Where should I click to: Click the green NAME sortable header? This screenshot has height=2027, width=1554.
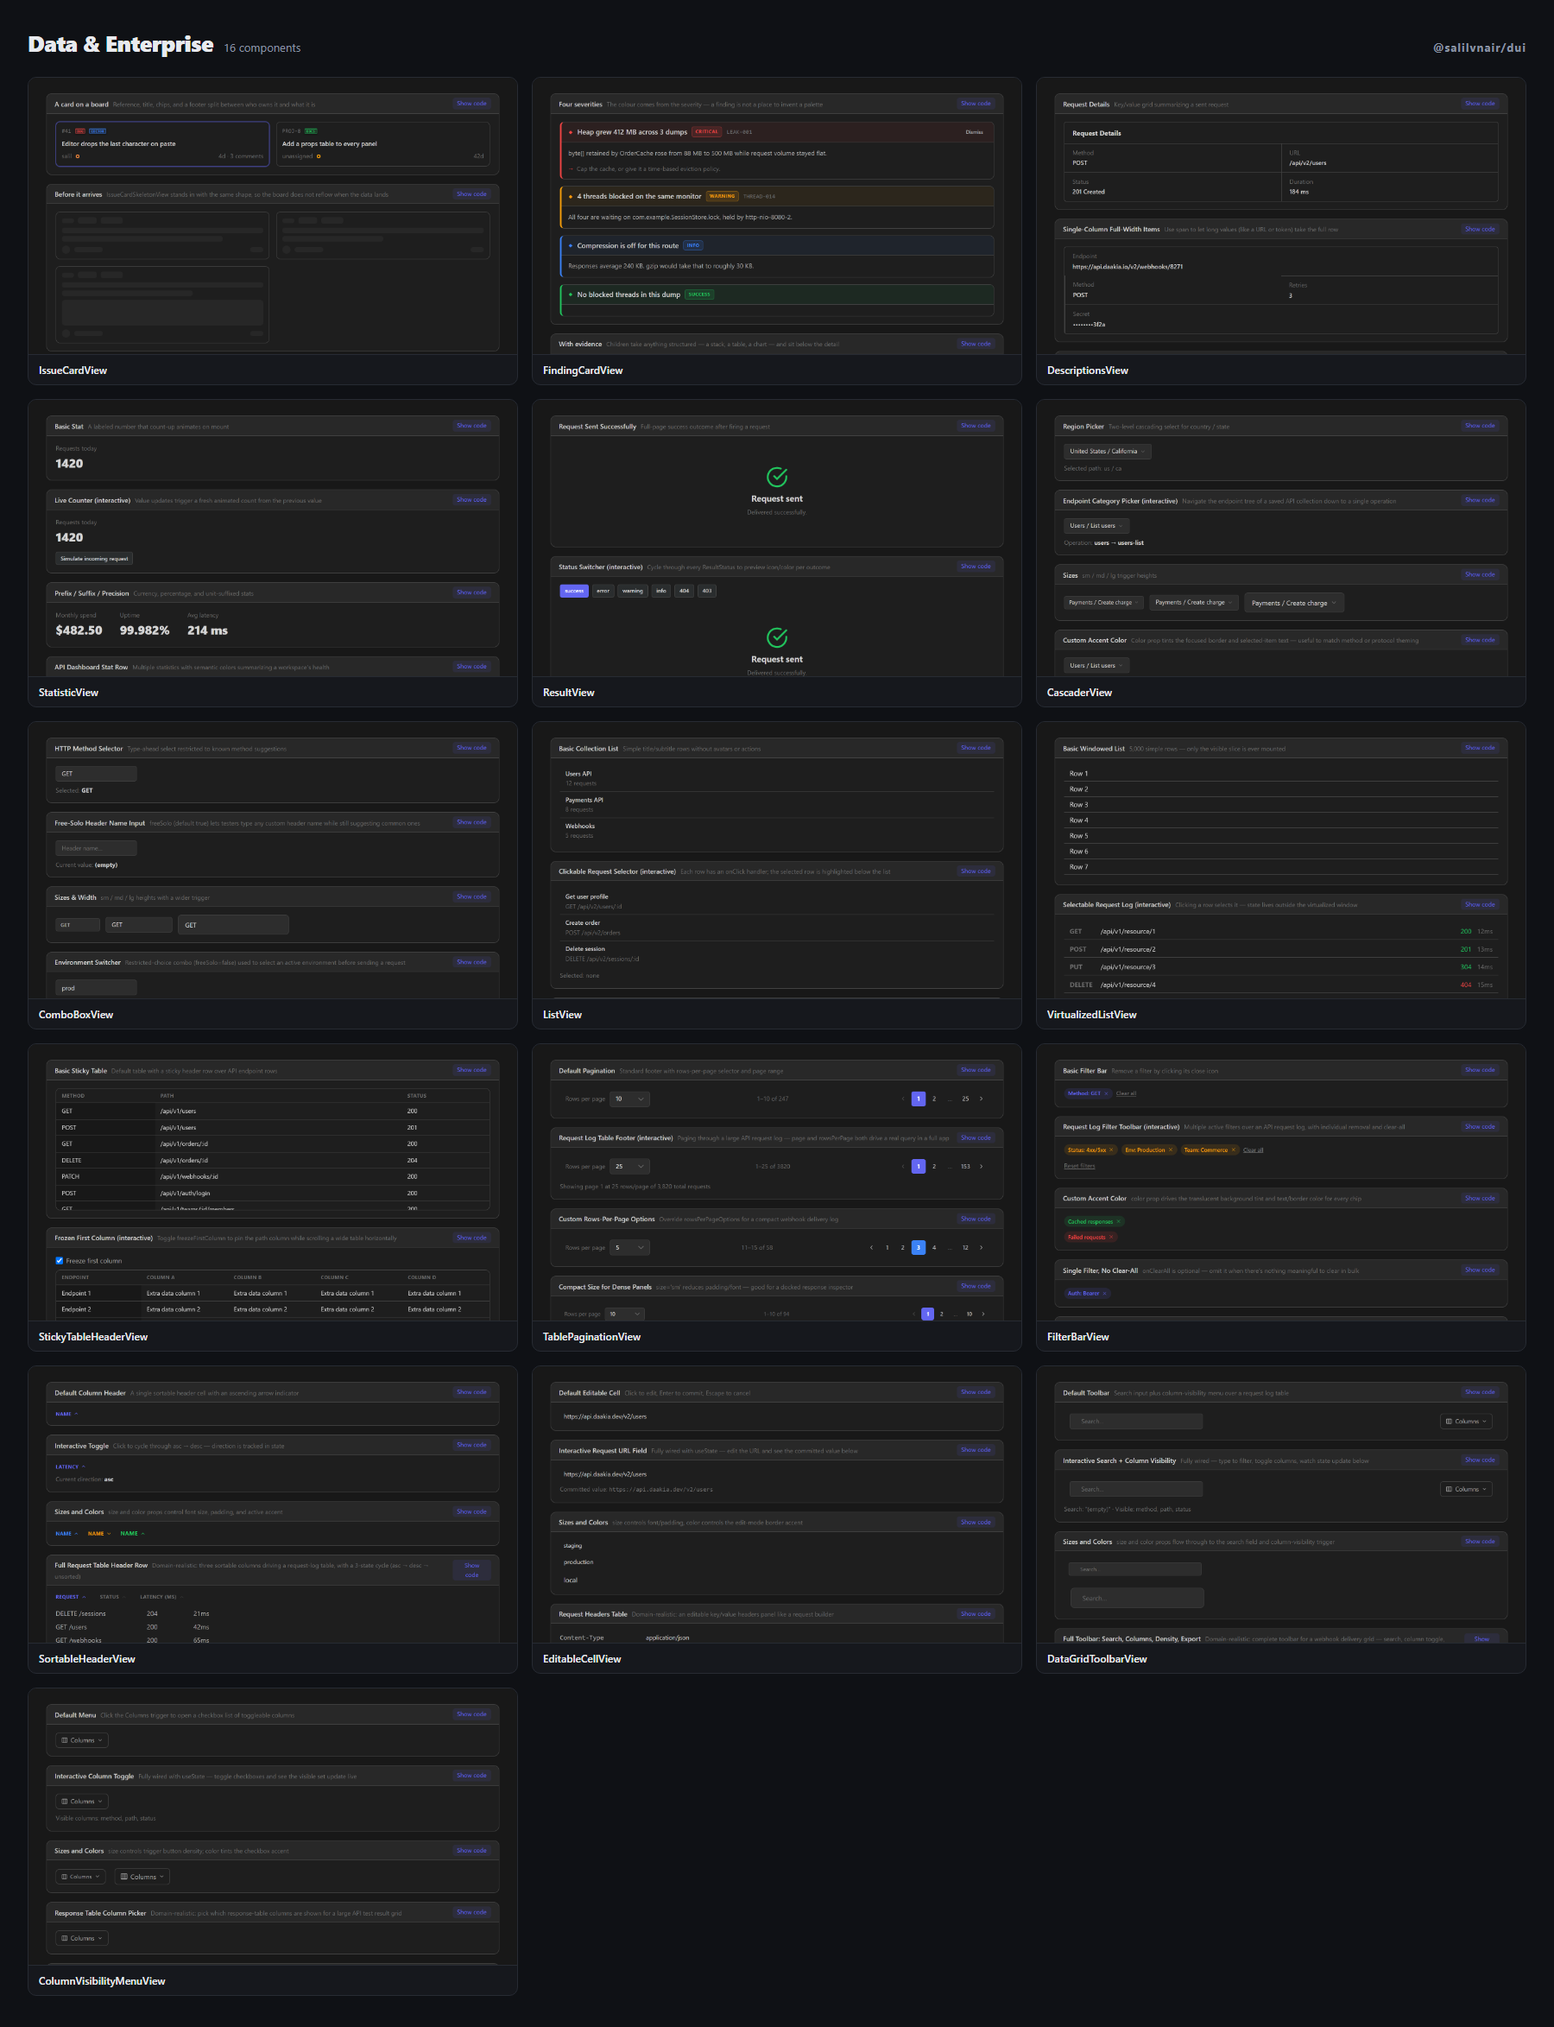coord(132,1533)
